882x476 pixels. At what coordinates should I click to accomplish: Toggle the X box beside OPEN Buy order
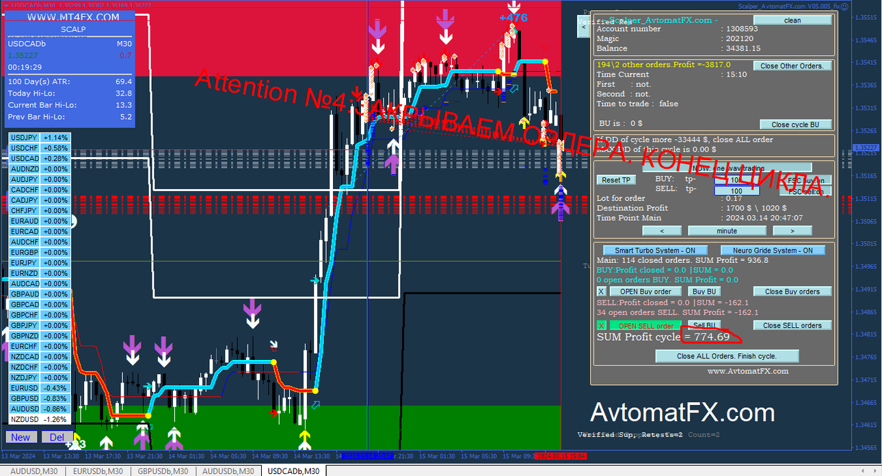click(x=602, y=292)
